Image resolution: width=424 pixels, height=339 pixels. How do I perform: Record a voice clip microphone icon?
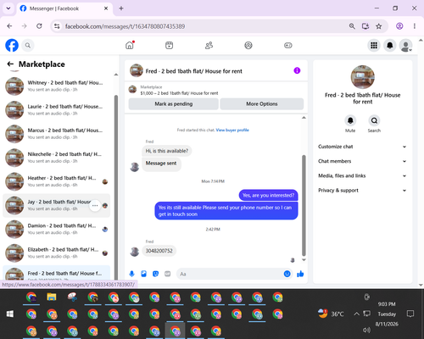[x=131, y=274]
